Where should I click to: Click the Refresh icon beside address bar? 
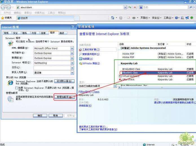[130, 7]
